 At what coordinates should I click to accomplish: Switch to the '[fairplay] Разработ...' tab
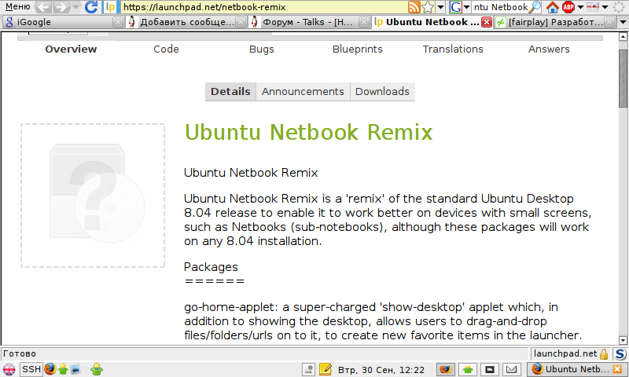[x=554, y=22]
